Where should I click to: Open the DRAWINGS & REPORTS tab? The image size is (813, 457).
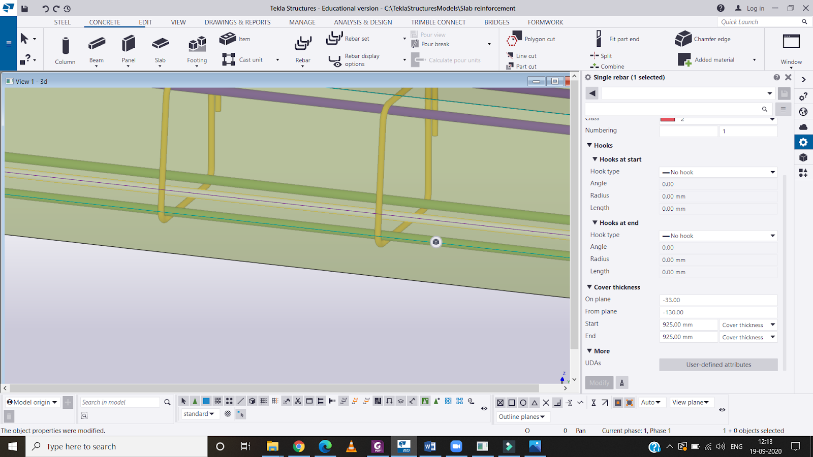pyautogui.click(x=237, y=22)
